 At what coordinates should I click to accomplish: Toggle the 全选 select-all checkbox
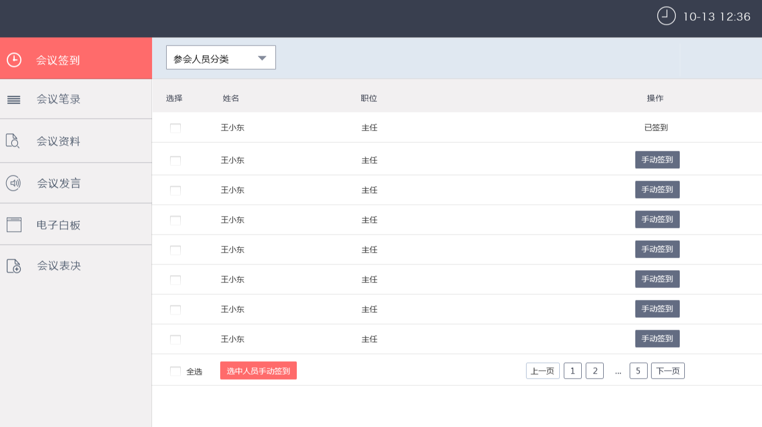pyautogui.click(x=175, y=371)
